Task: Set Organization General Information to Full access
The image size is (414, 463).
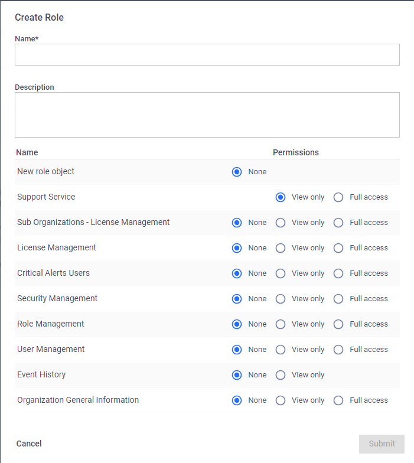Action: pos(338,400)
